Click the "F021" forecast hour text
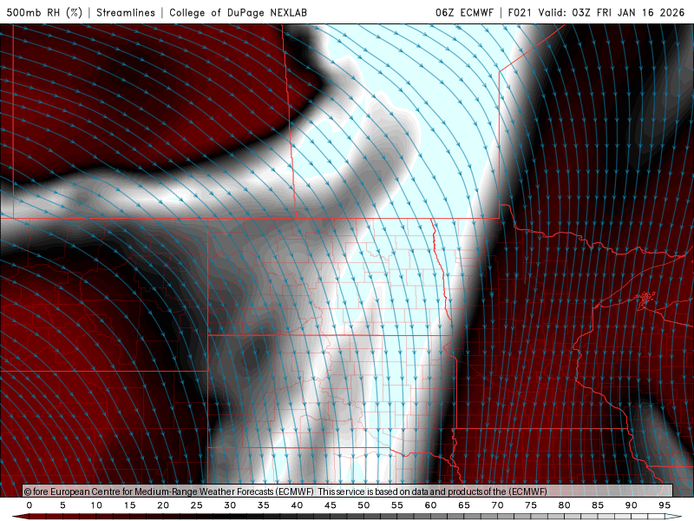The height and width of the screenshot is (521, 694). tap(520, 12)
